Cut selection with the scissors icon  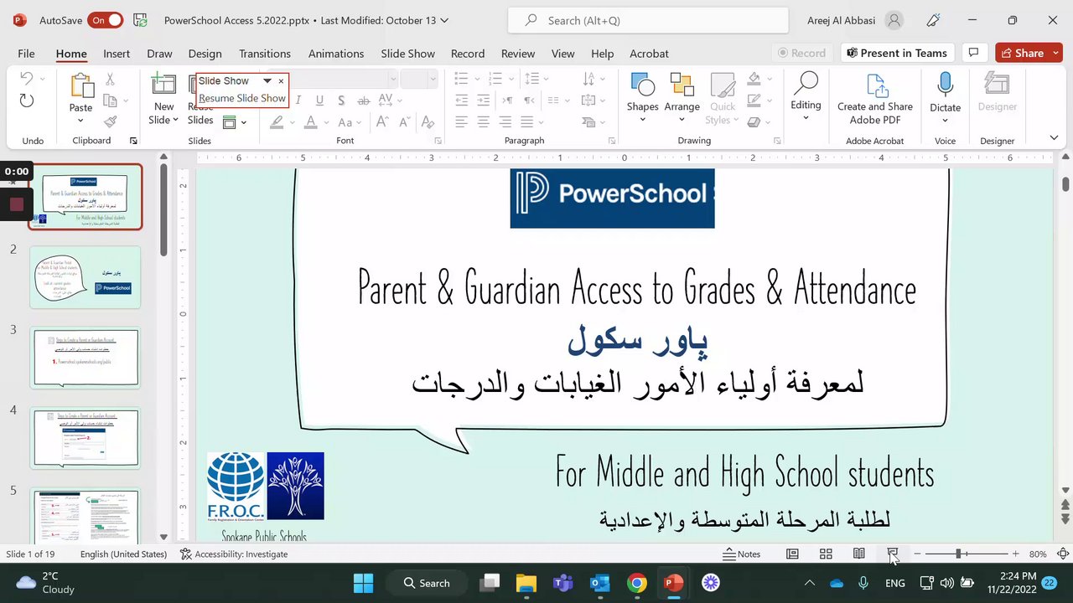[110, 80]
